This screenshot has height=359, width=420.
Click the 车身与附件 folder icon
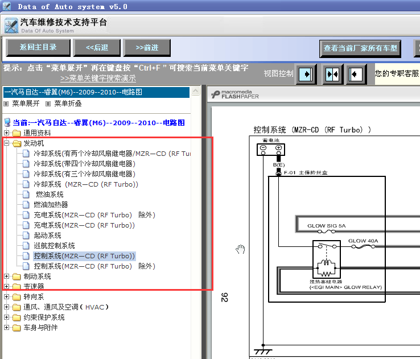point(17,328)
